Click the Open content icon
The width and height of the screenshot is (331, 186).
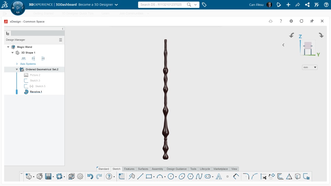(x=39, y=176)
